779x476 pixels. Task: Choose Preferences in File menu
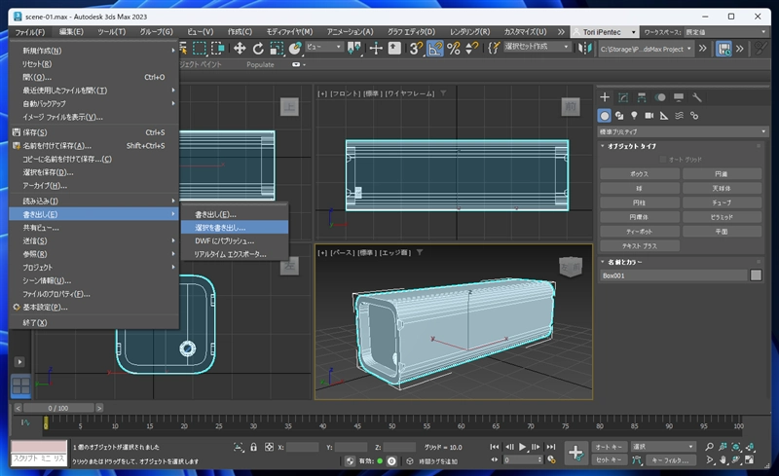(x=93, y=307)
